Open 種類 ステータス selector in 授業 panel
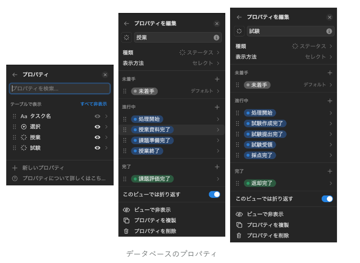 172,53
